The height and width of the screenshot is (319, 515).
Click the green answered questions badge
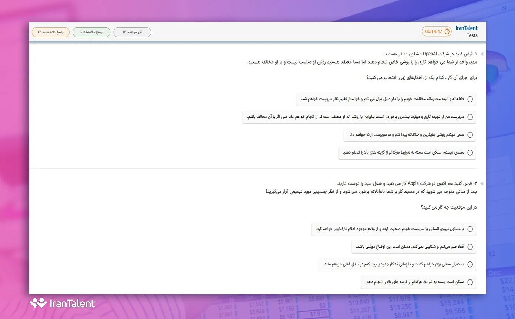pyautogui.click(x=91, y=32)
